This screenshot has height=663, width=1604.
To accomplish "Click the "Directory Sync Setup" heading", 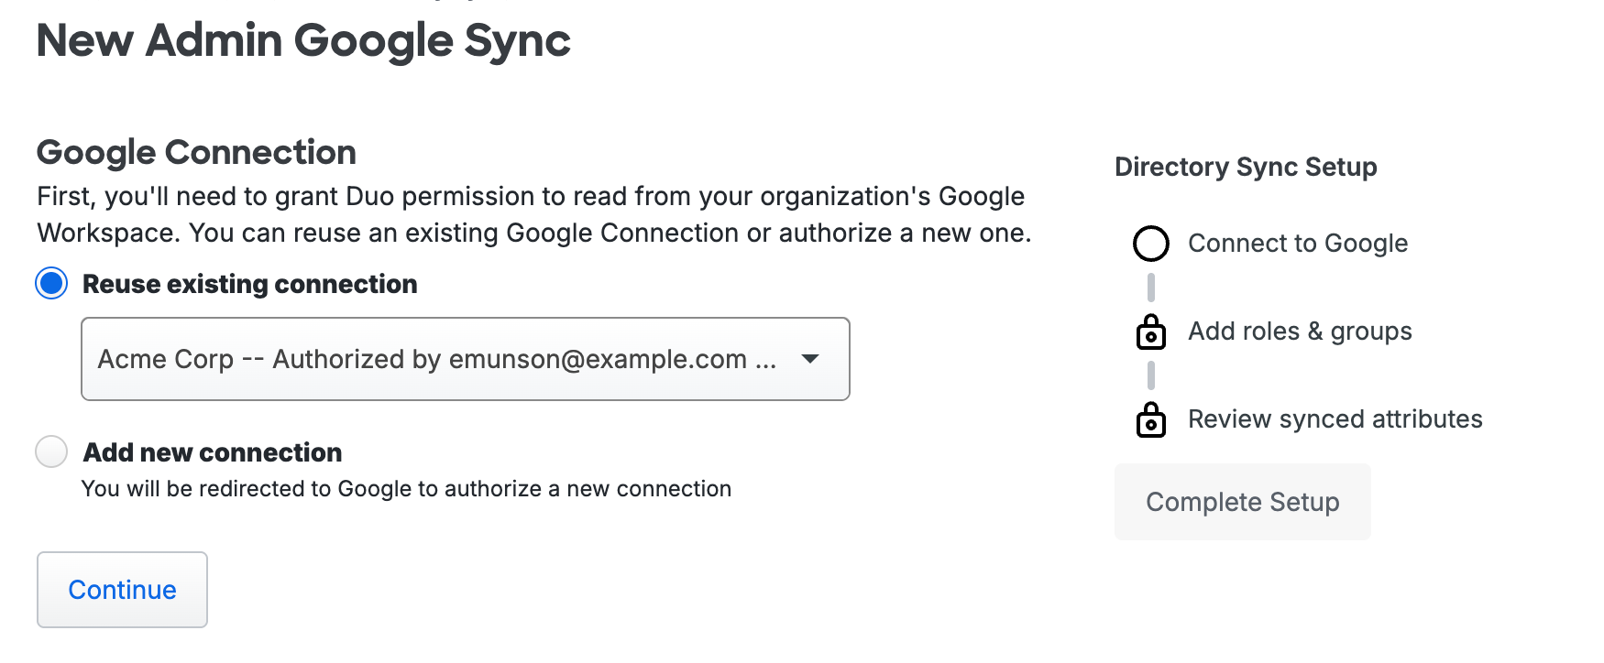I will coord(1245,167).
